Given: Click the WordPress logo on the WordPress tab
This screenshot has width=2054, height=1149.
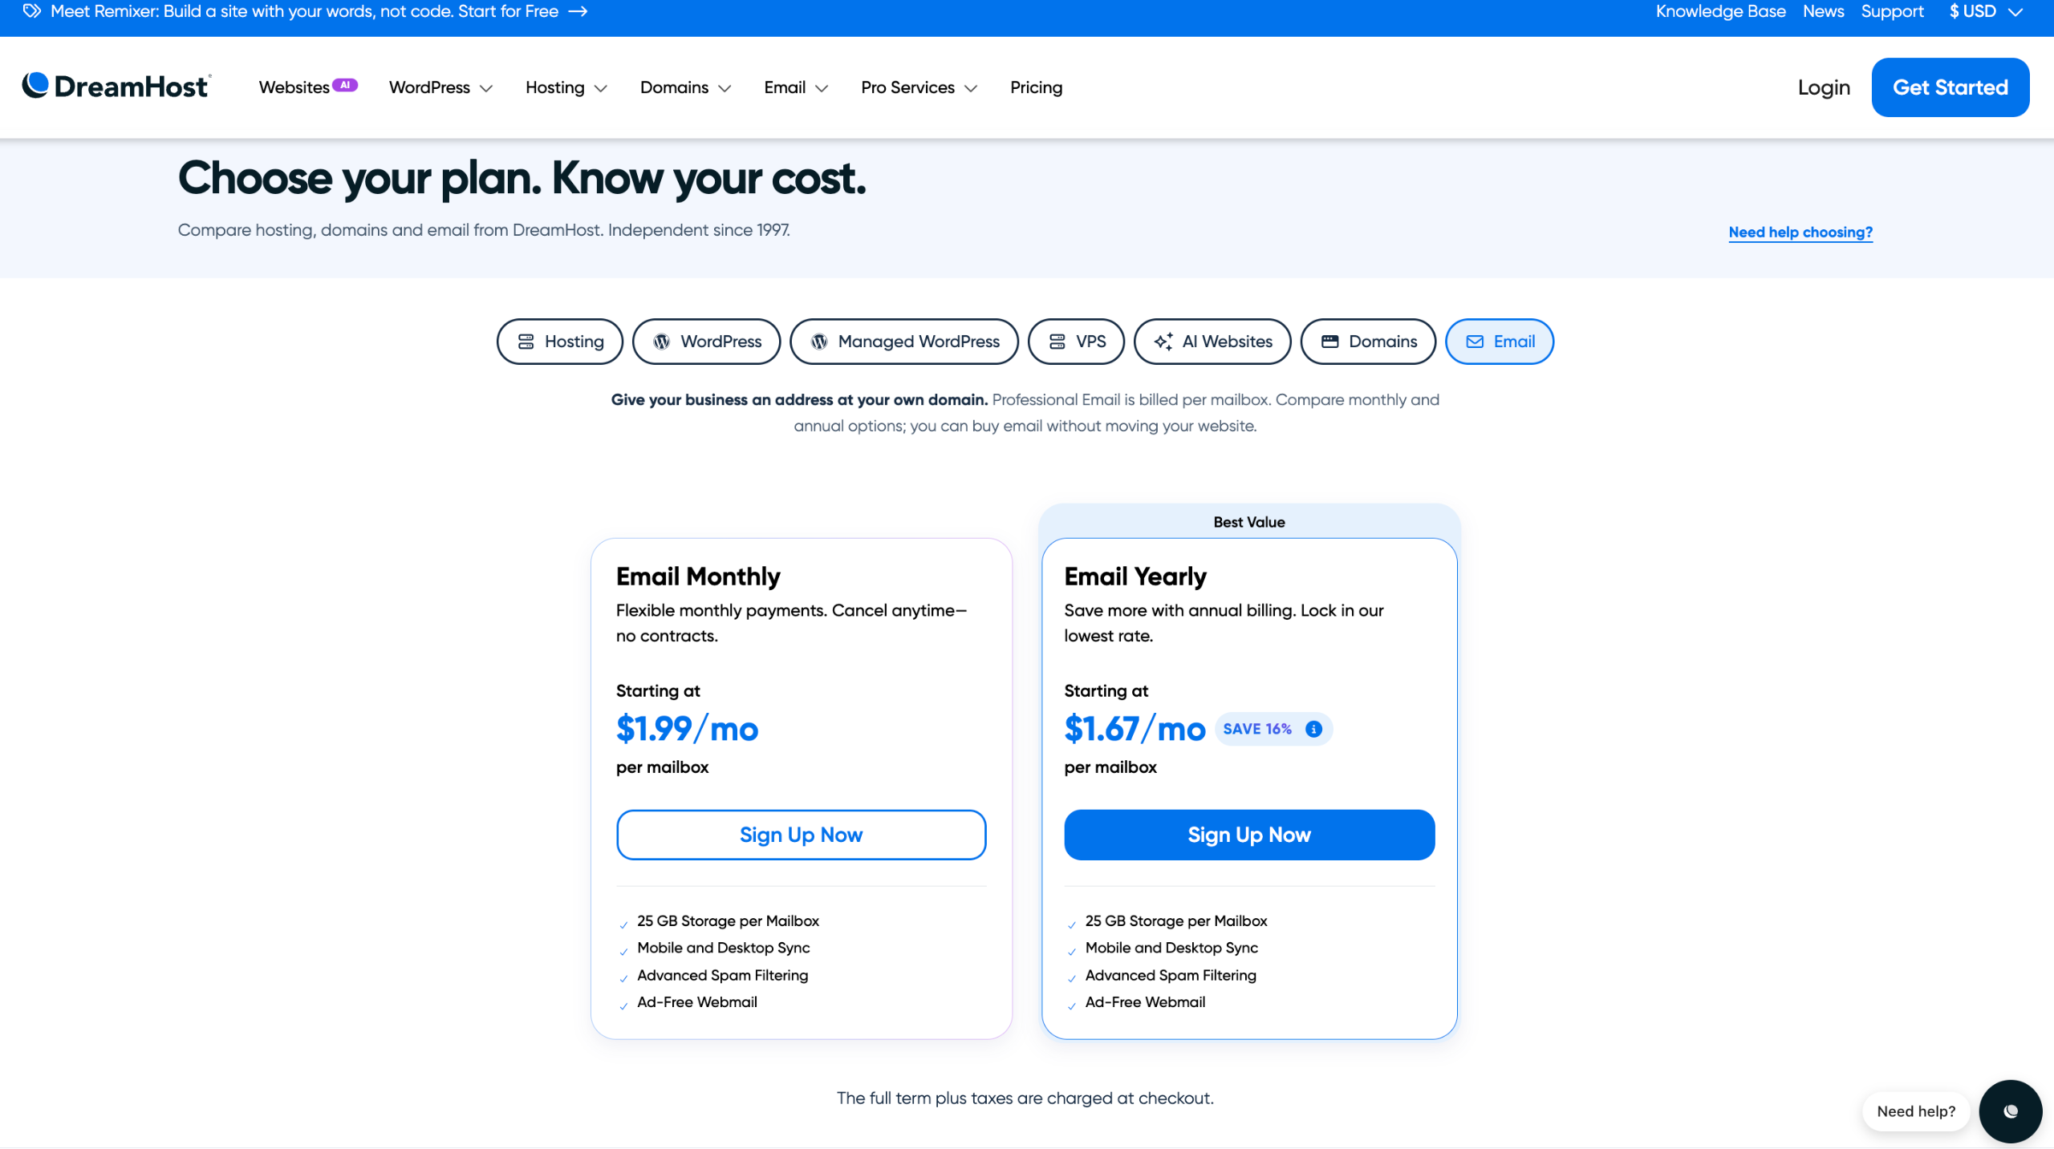Looking at the screenshot, I should point(661,342).
